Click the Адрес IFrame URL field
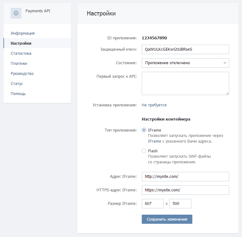 [x=185, y=177]
